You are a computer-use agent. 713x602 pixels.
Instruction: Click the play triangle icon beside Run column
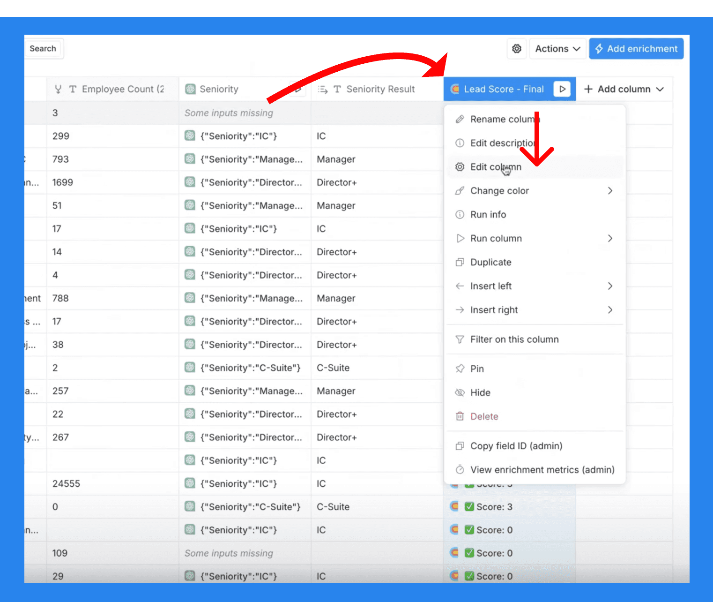tap(460, 238)
